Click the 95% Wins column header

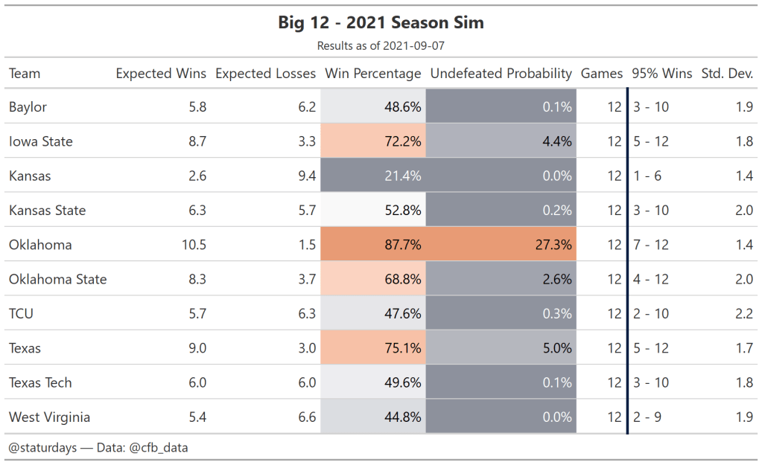click(x=661, y=74)
